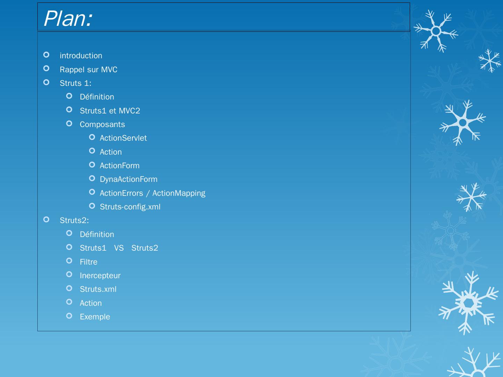503x377 pixels.
Task: Click the "Struts-config.xml" entry
Action: [130, 207]
